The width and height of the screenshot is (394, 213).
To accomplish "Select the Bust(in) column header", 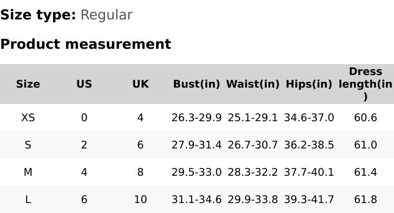I will [x=196, y=84].
